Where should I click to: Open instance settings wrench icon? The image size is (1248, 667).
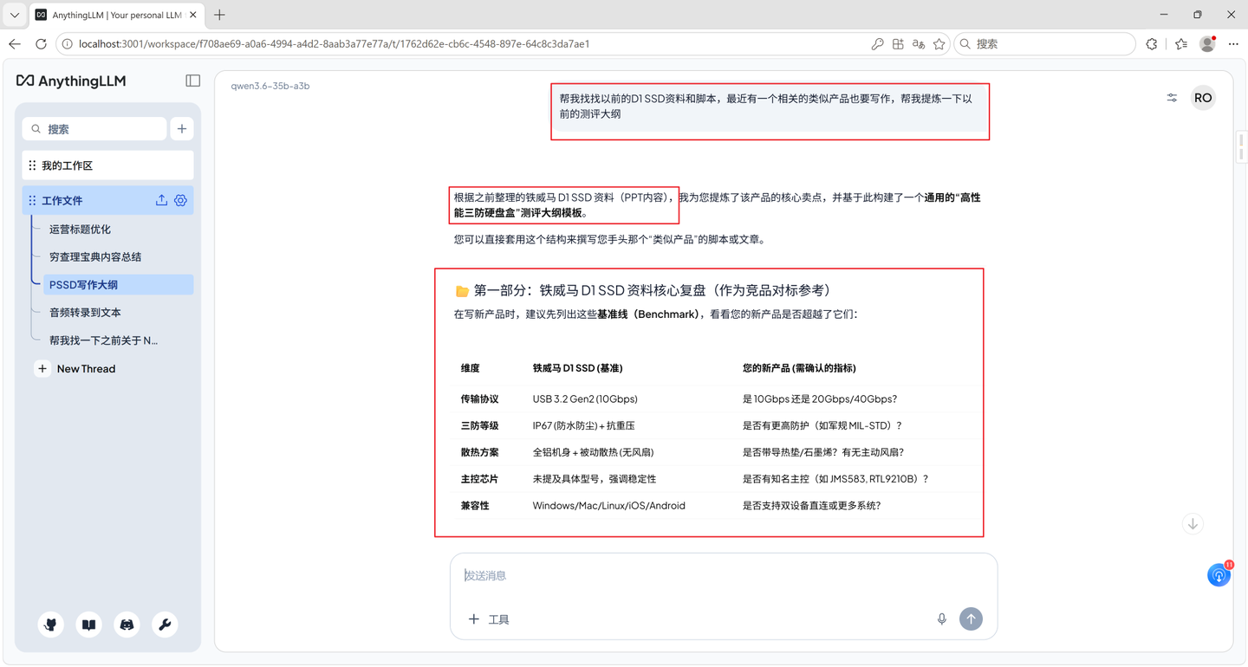tap(165, 625)
